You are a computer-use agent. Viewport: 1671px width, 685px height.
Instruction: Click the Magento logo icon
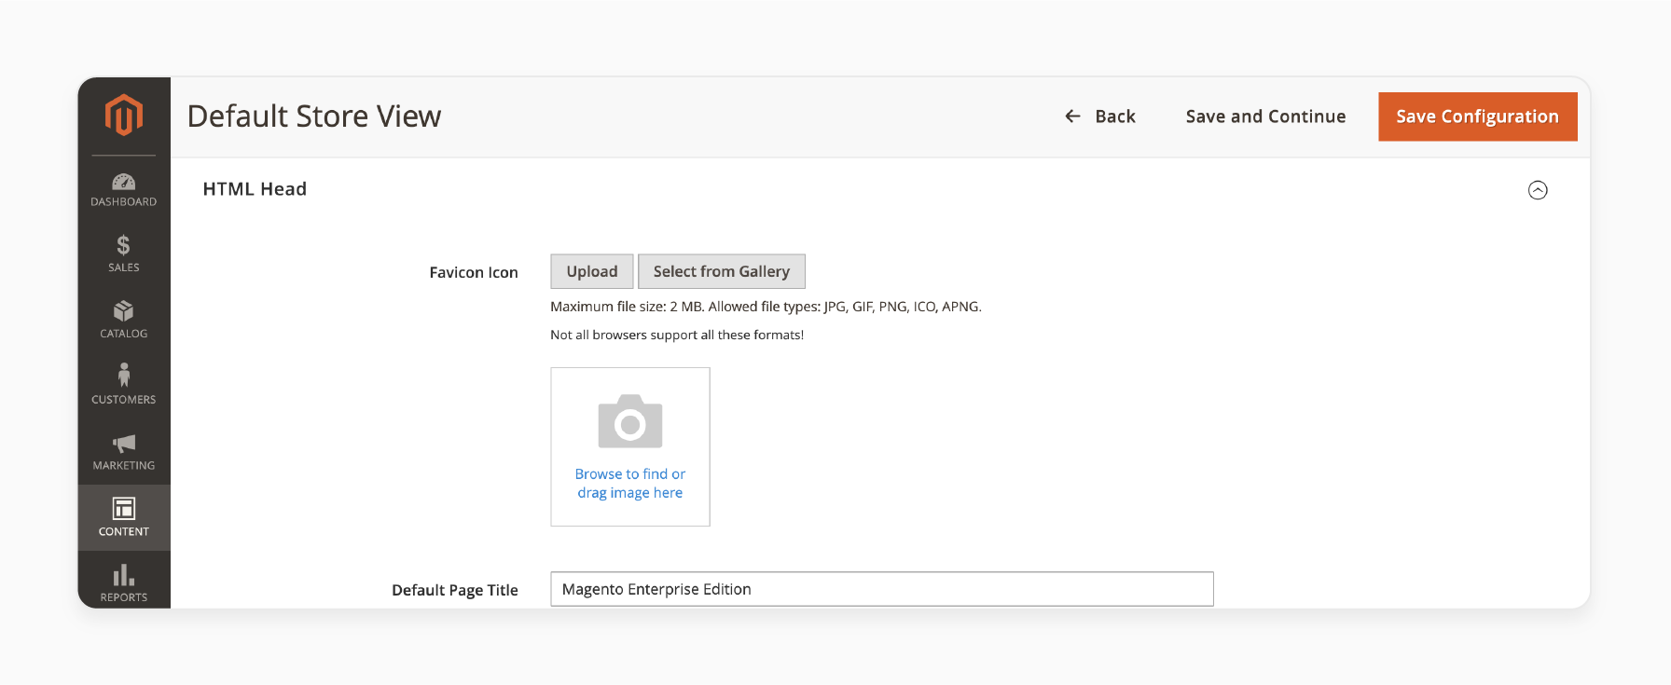(x=124, y=116)
